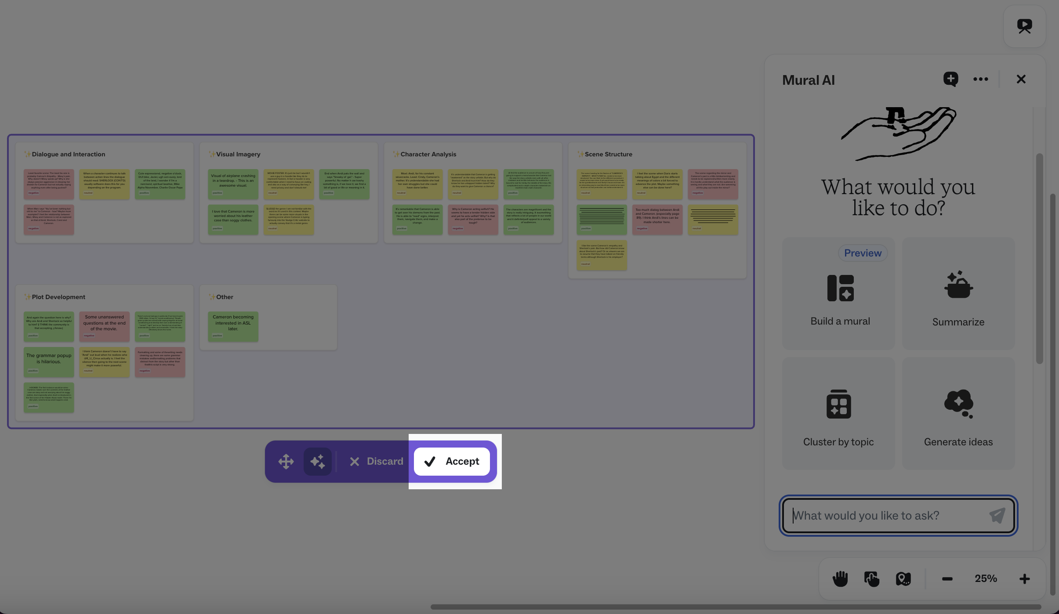The image size is (1059, 614).
Task: Start a new Mural AI chat
Action: pos(950,79)
